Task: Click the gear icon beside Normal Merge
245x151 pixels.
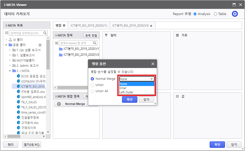Action: pos(59,104)
